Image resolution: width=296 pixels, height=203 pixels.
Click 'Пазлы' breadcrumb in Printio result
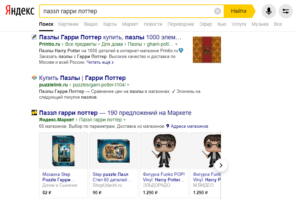click(x=135, y=44)
